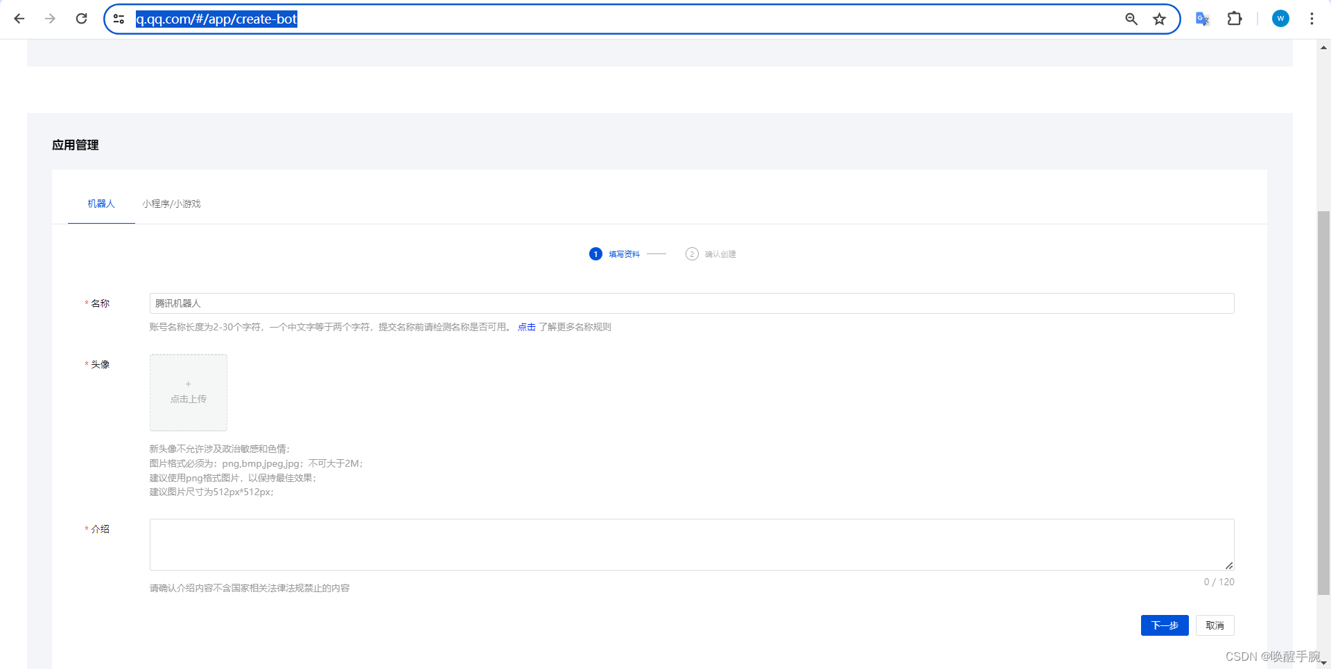Focus the 名称 input field
Screen dimensions: 1331x669
click(692, 303)
